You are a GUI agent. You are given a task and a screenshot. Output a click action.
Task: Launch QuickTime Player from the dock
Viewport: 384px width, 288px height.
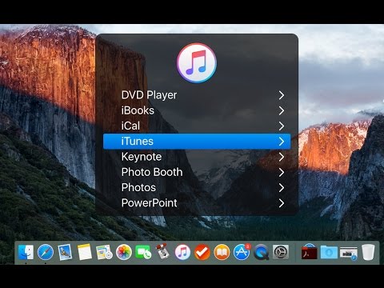(261, 252)
